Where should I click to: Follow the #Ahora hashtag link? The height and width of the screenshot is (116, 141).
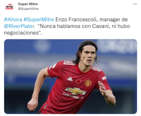tap(13, 20)
